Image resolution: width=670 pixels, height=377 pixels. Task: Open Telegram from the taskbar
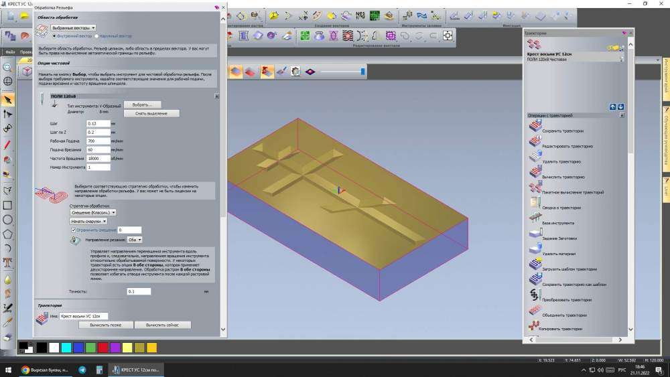pyautogui.click(x=82, y=370)
